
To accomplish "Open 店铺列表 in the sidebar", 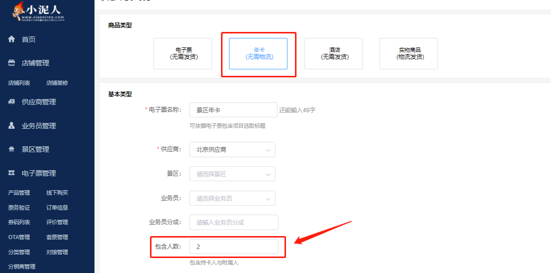I will coord(19,83).
